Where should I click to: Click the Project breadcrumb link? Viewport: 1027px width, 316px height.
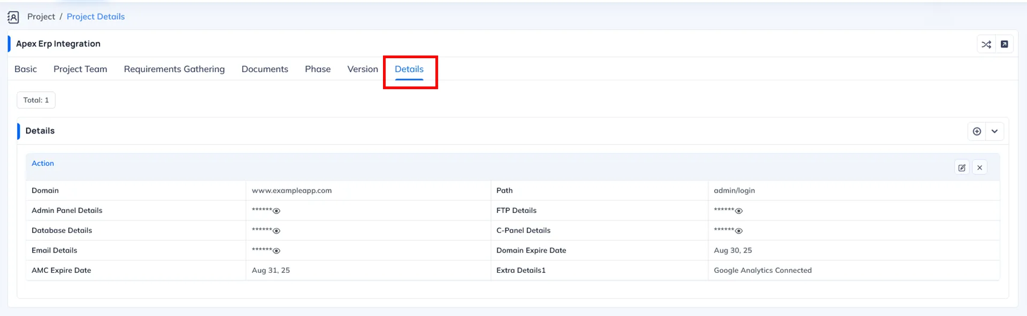point(41,17)
